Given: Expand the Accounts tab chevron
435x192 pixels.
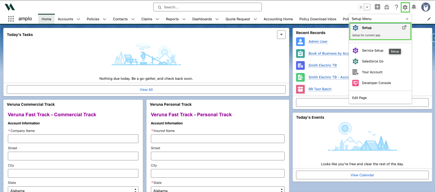Looking at the screenshot, I should [78, 19].
